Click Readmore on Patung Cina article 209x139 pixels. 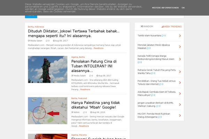(x=85, y=89)
